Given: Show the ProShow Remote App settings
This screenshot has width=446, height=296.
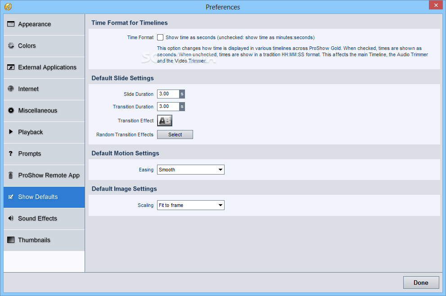Looking at the screenshot, I should pos(44,176).
